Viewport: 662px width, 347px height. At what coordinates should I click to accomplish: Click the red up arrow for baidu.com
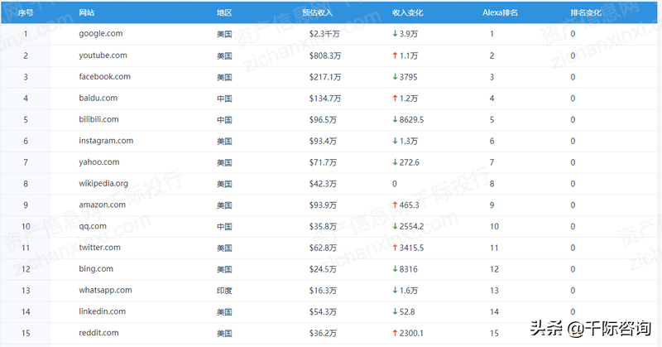pos(395,98)
